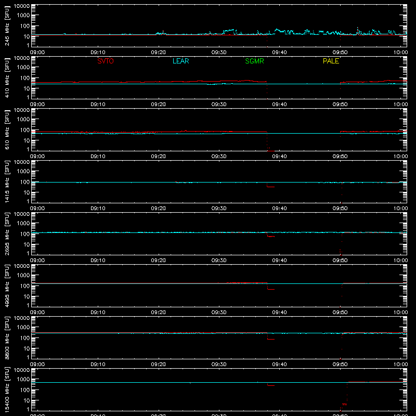Screen dimensions: 416x416
Task: Select the 245 MHz [SFU] axis title
Action: pos(7,25)
